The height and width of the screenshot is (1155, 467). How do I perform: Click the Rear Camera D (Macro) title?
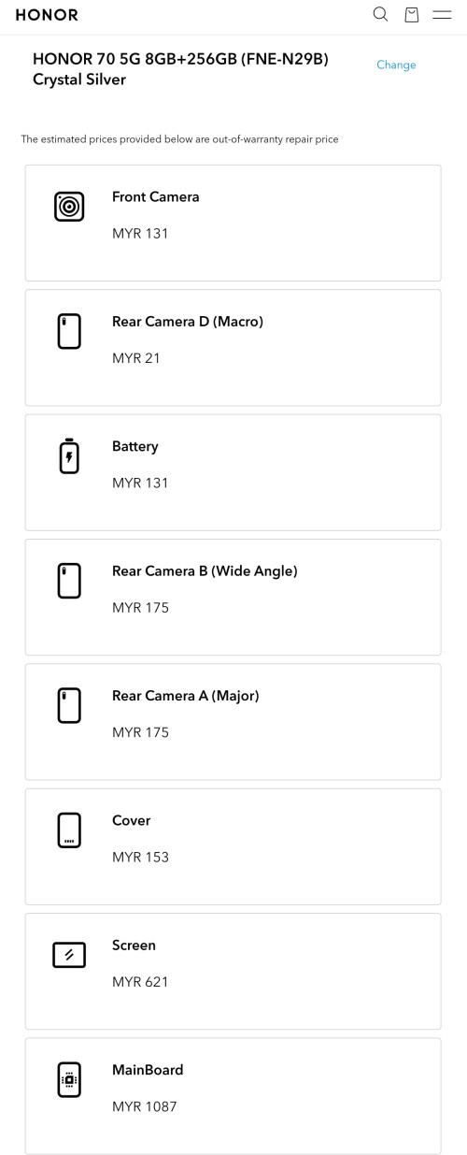click(x=188, y=322)
